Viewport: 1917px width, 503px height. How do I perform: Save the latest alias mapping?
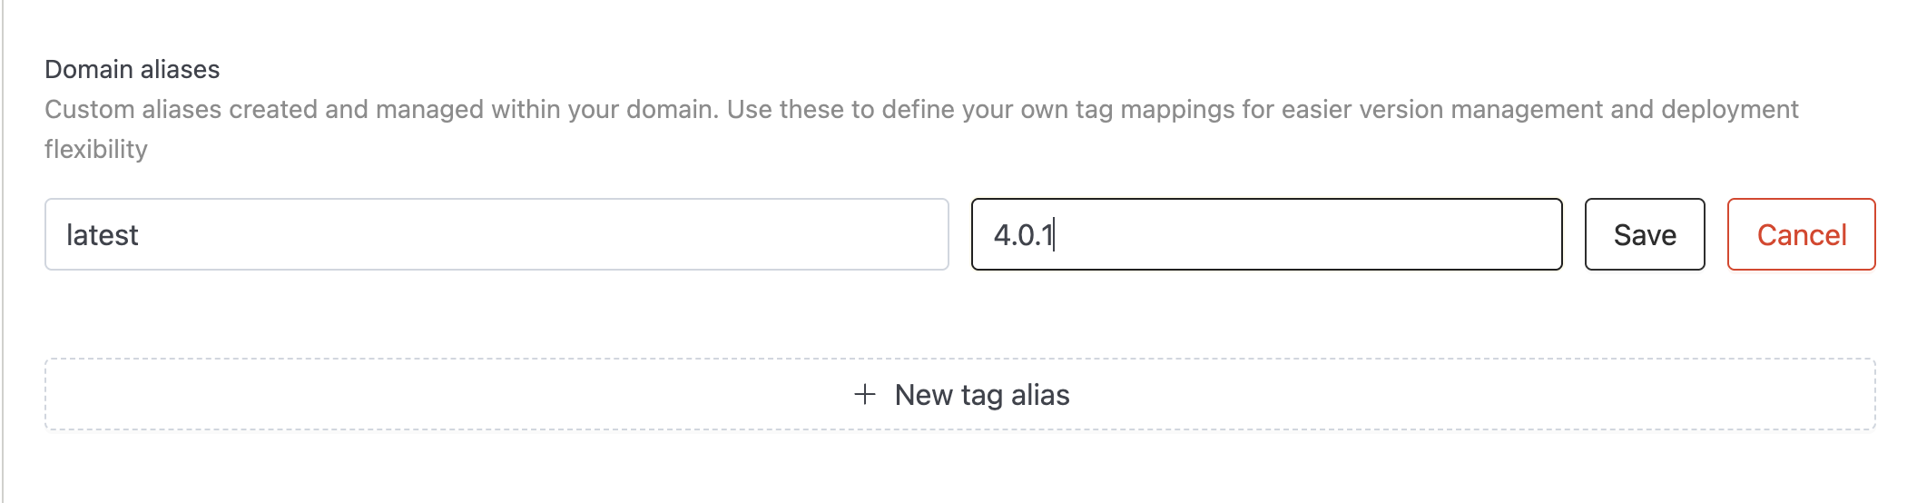pyautogui.click(x=1644, y=234)
